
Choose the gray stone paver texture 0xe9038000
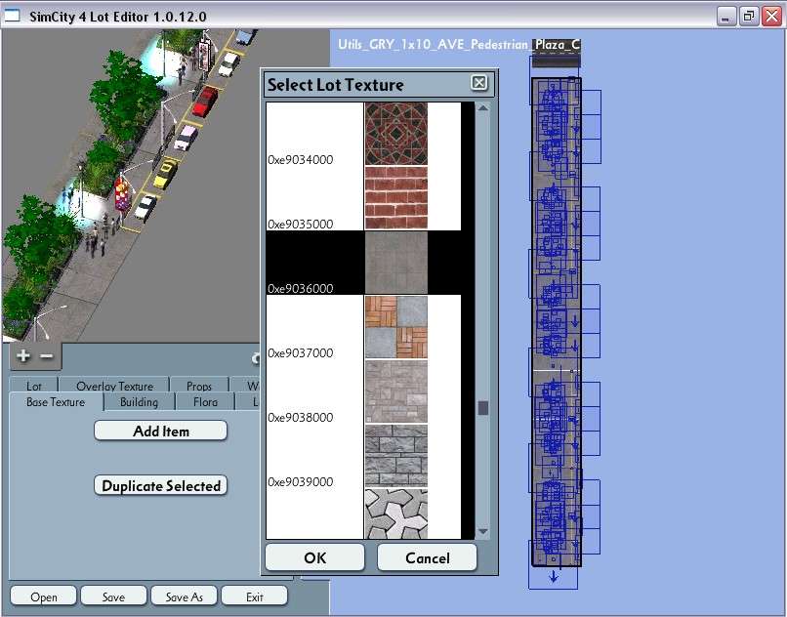coord(363,391)
